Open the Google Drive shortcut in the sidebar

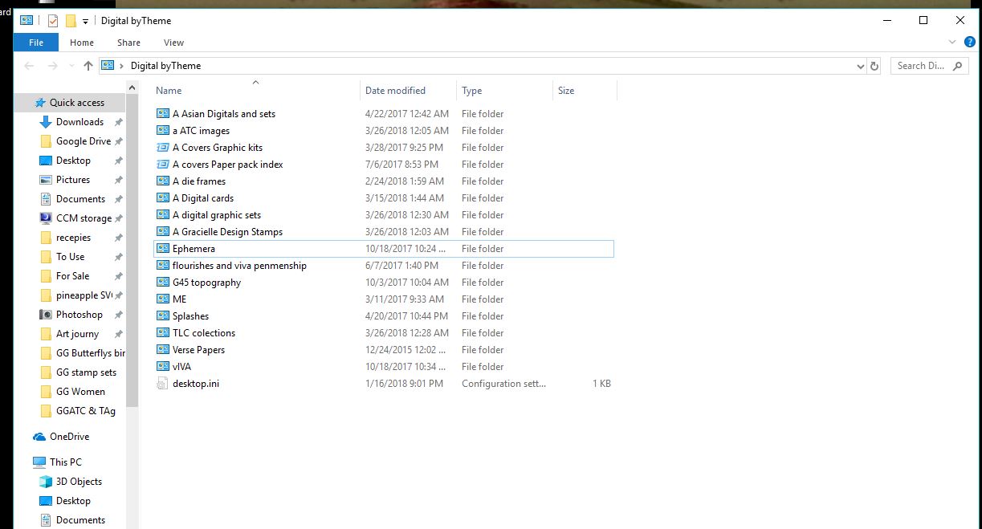(83, 140)
